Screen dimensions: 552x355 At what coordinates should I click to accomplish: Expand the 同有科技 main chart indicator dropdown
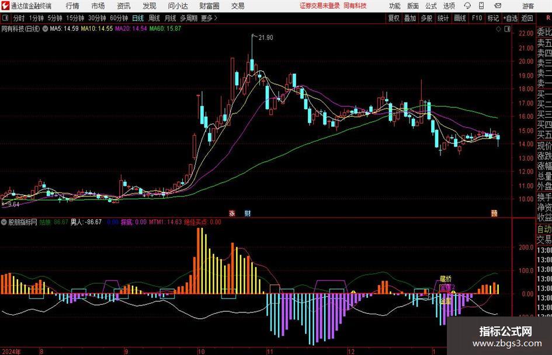tap(46, 29)
